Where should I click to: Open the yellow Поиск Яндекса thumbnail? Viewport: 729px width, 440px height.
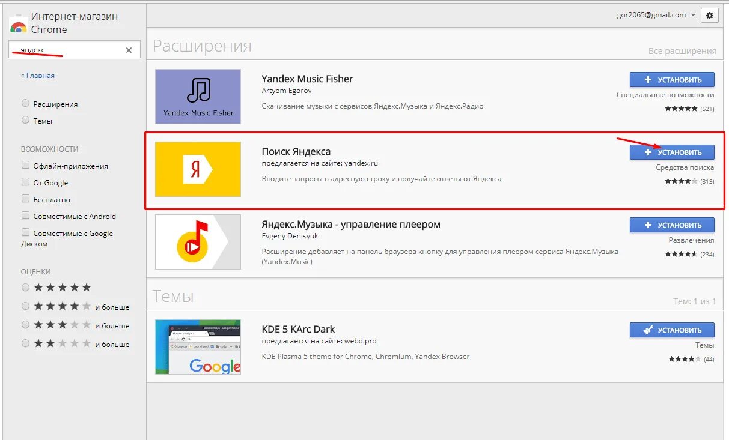click(x=198, y=169)
